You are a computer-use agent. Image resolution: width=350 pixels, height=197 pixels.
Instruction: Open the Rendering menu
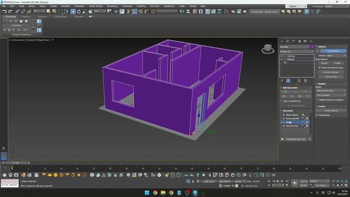112,6
